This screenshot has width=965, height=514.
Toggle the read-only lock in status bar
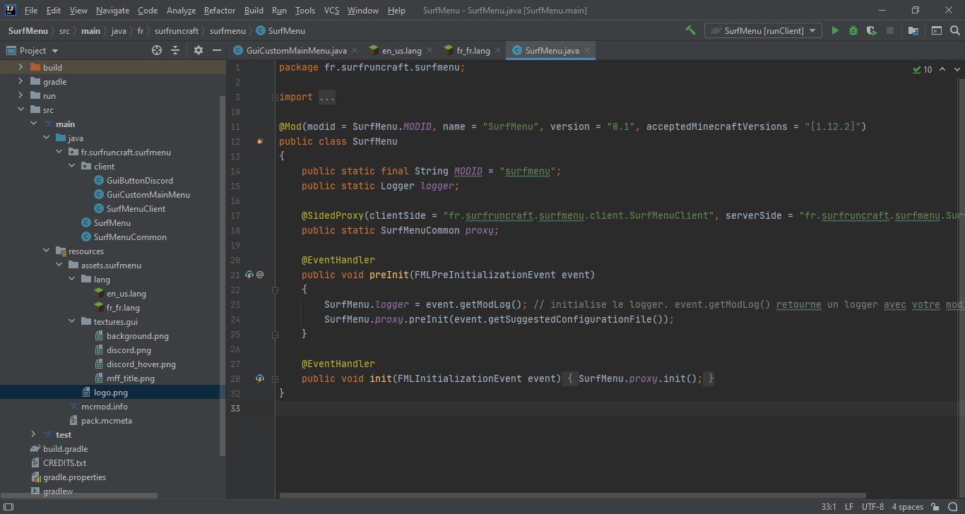[935, 507]
